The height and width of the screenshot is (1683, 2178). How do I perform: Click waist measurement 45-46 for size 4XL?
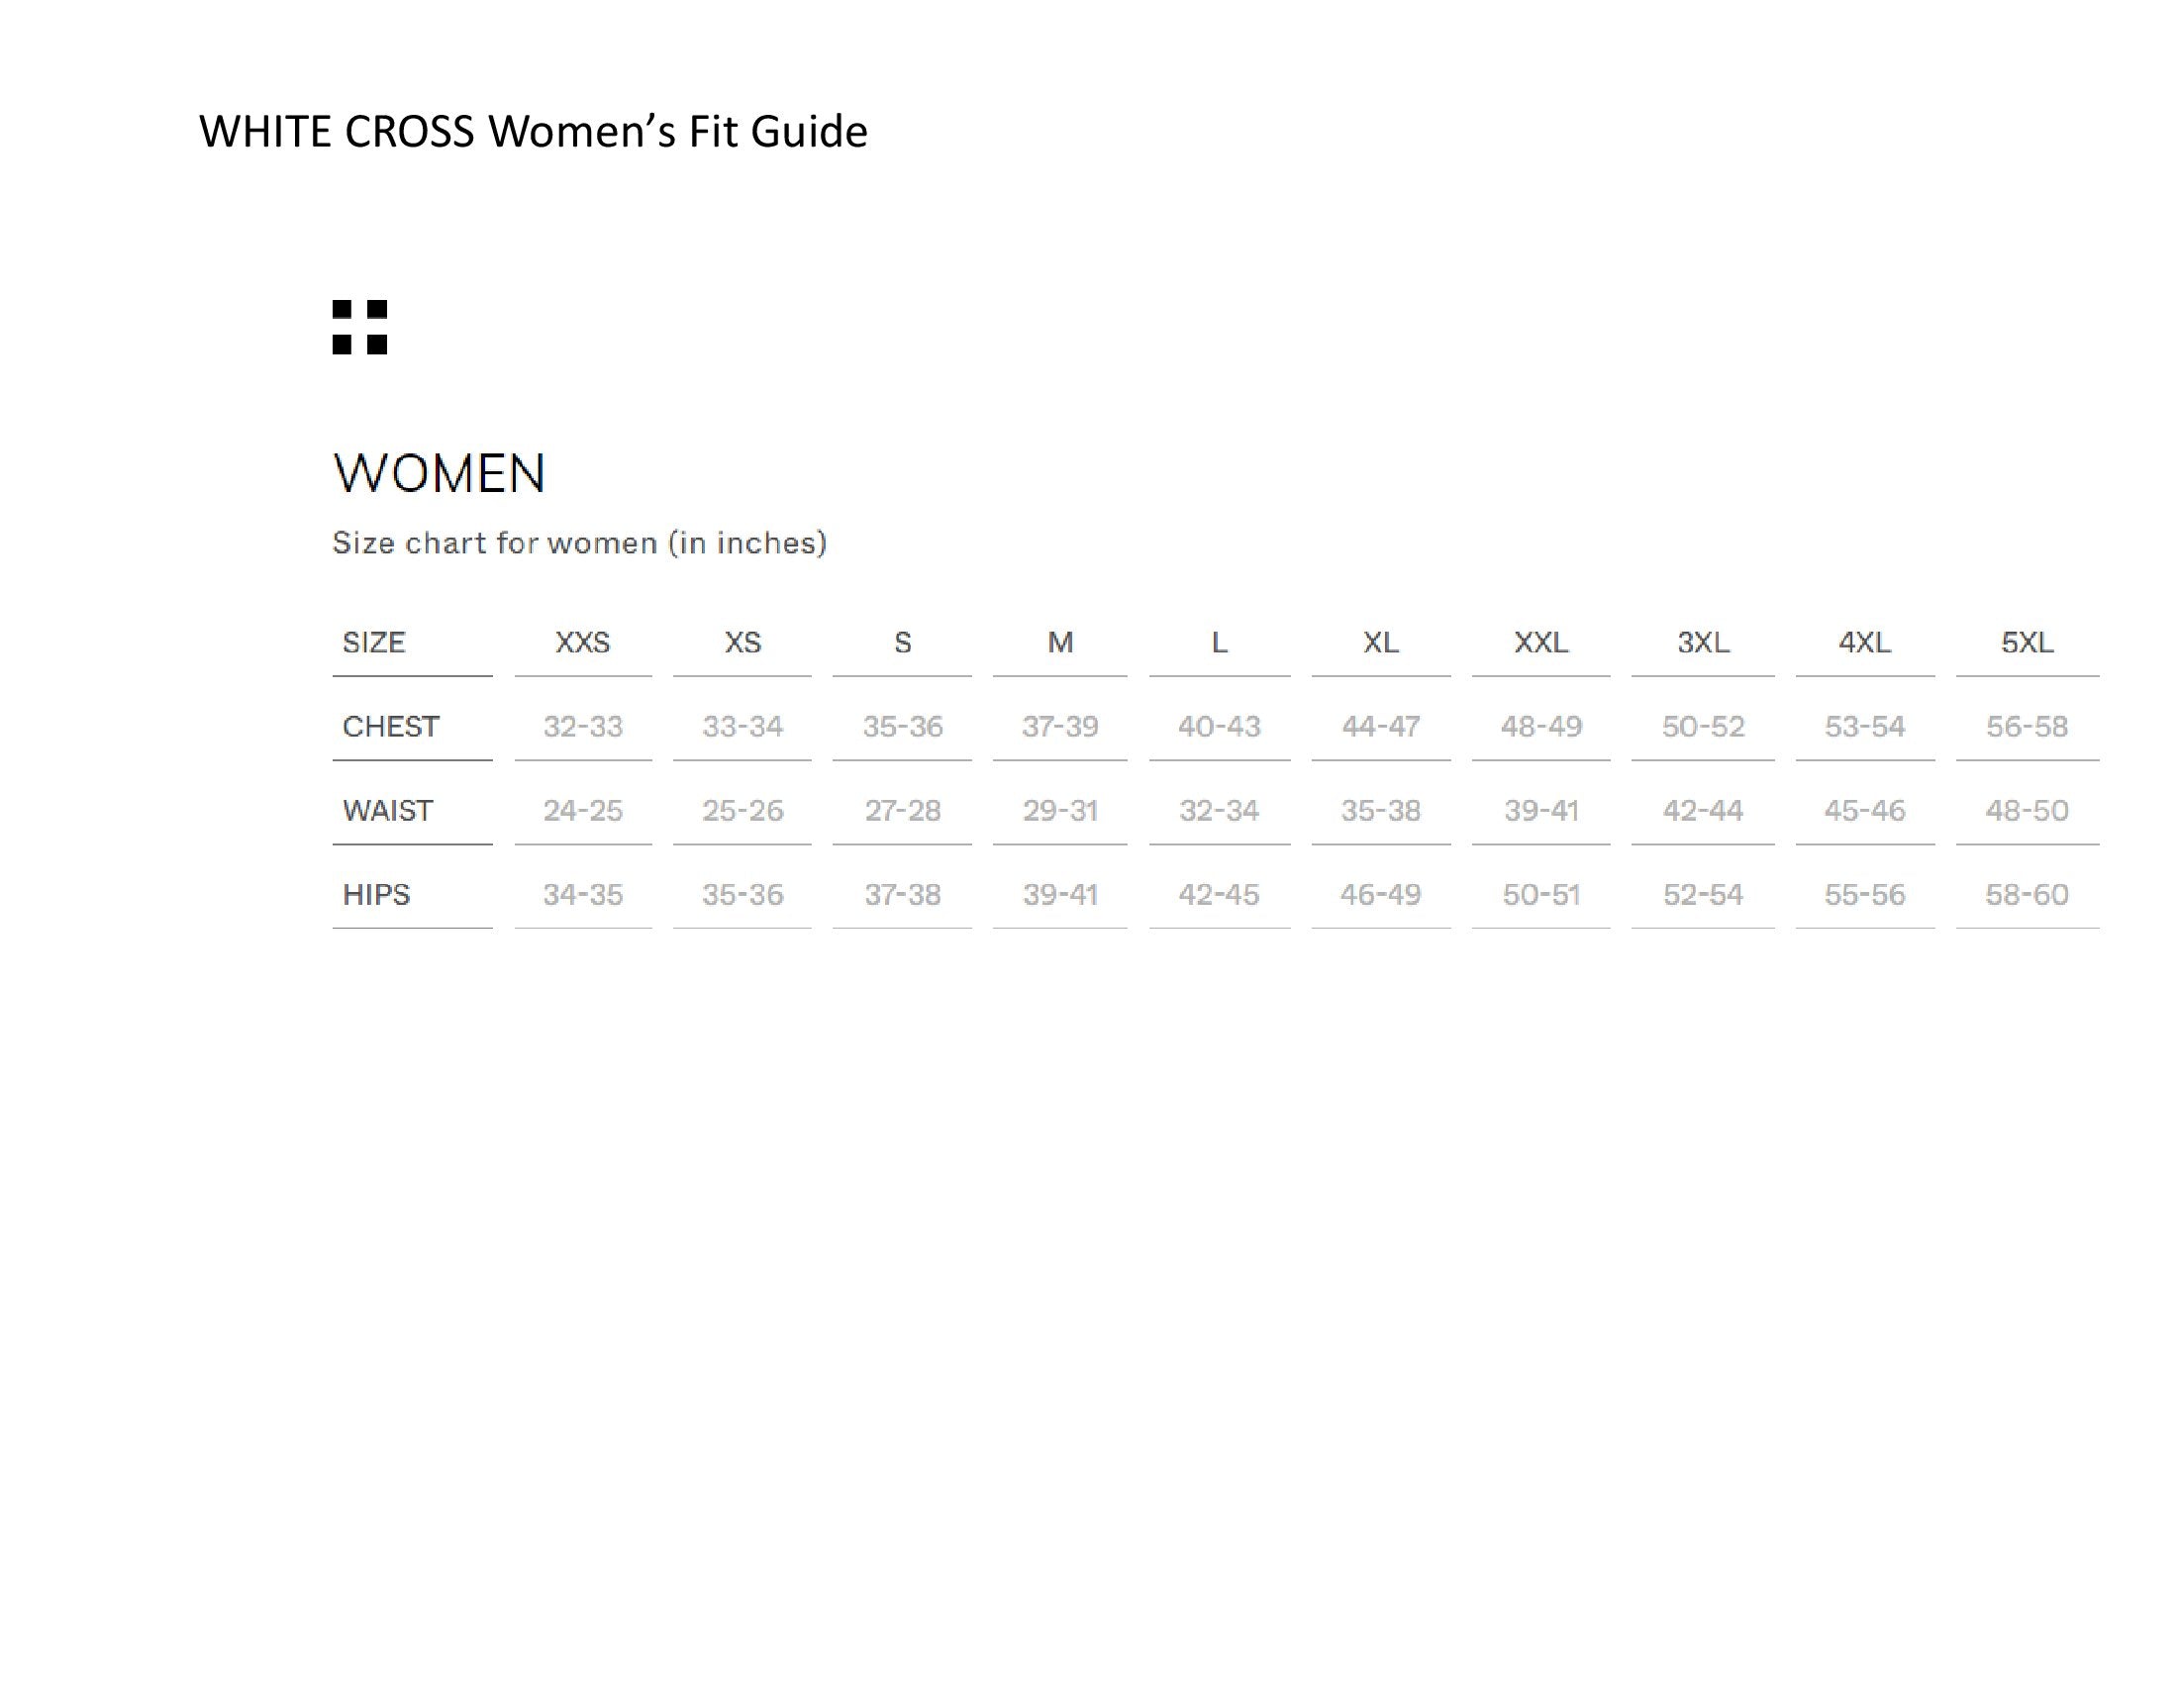(x=1864, y=811)
